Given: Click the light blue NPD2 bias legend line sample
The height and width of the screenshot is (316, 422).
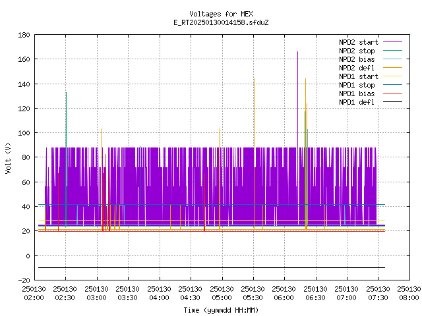Looking at the screenshot, I should pyautogui.click(x=392, y=59).
